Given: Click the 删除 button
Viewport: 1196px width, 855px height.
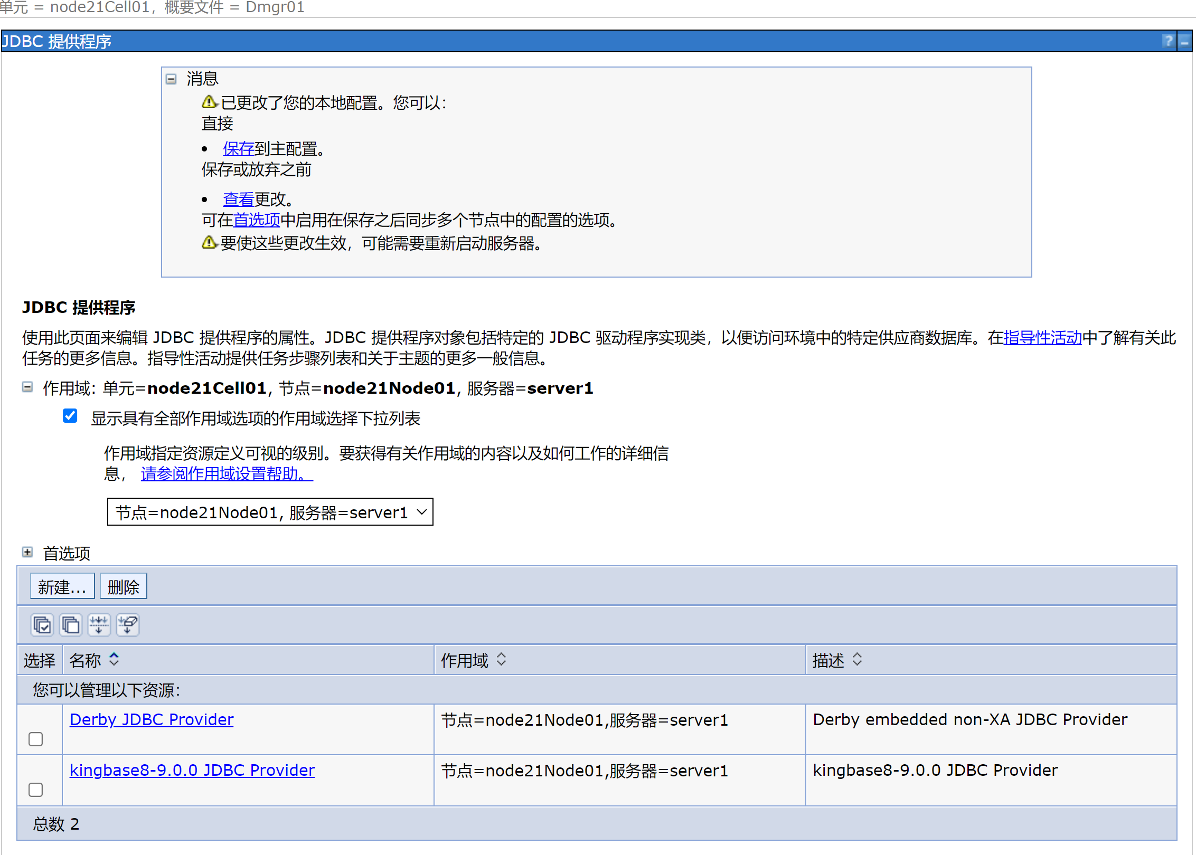Looking at the screenshot, I should coord(123,586).
